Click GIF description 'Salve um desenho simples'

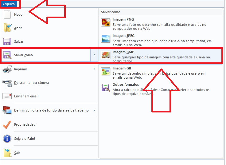click(x=159, y=75)
